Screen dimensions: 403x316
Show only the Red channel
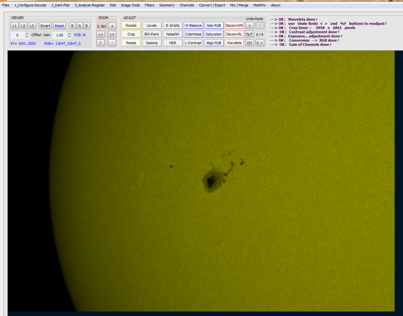[x=72, y=25]
